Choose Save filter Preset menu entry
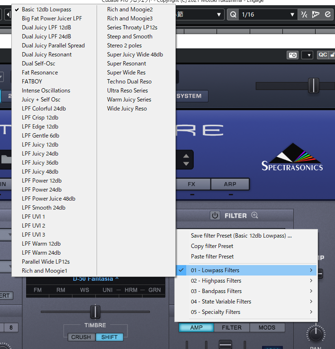The height and width of the screenshot is (349, 335). pos(246,236)
